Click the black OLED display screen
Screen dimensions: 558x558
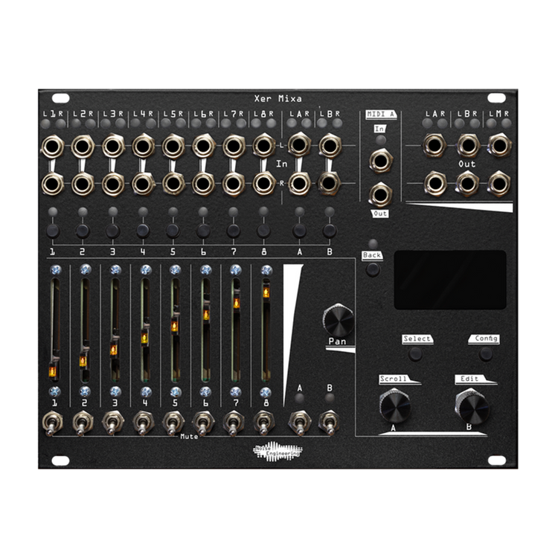(450, 279)
